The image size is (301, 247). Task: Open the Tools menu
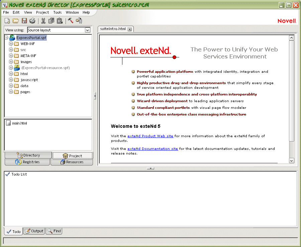point(58,12)
